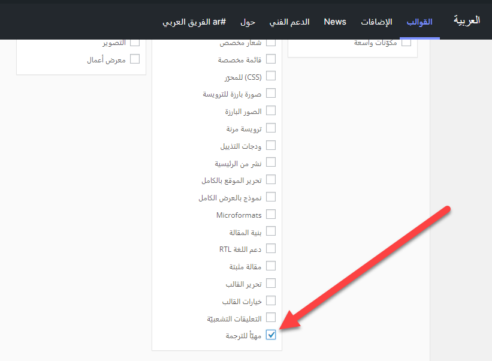Enable the خيارات القالب checkbox
The width and height of the screenshot is (492, 361).
click(271, 300)
